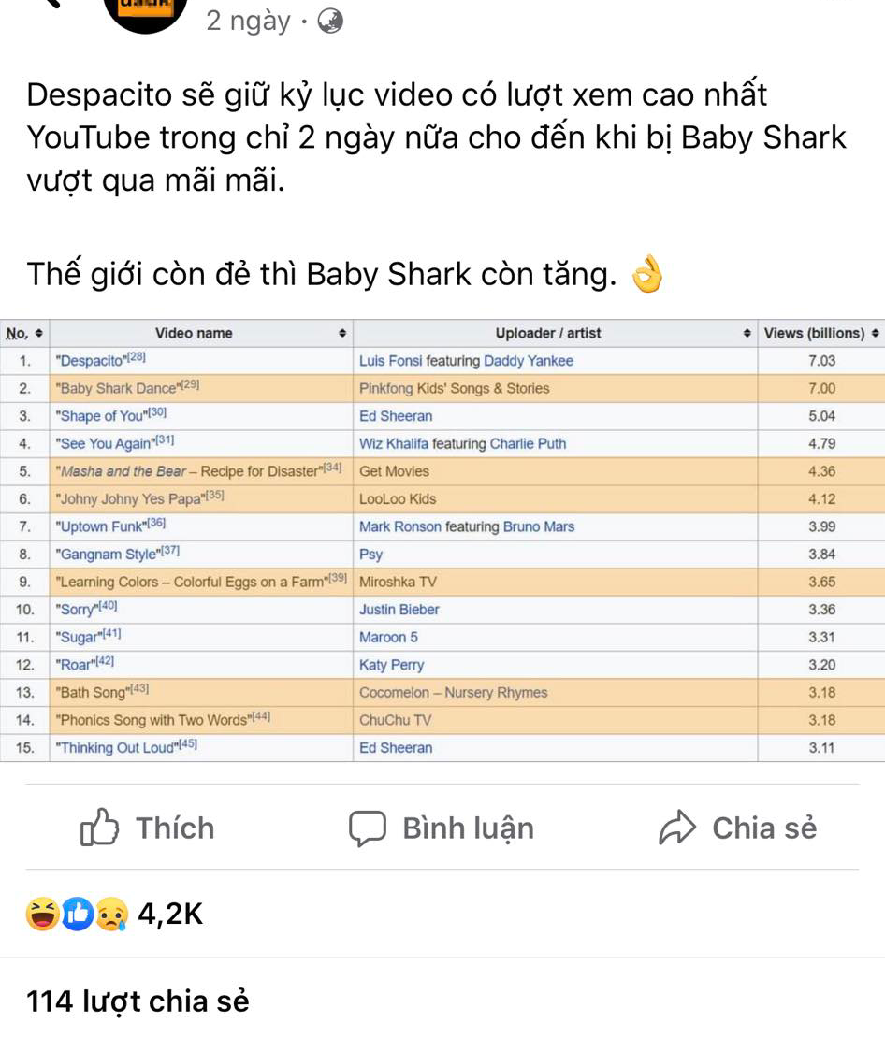Image resolution: width=885 pixels, height=1037 pixels.
Task: Click the 2 ngày post timestamp
Action: click(248, 22)
